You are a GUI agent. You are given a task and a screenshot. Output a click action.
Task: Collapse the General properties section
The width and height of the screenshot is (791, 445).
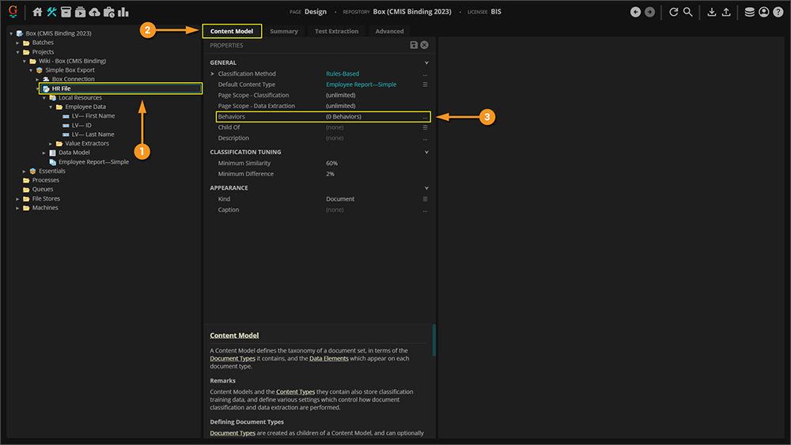point(426,62)
